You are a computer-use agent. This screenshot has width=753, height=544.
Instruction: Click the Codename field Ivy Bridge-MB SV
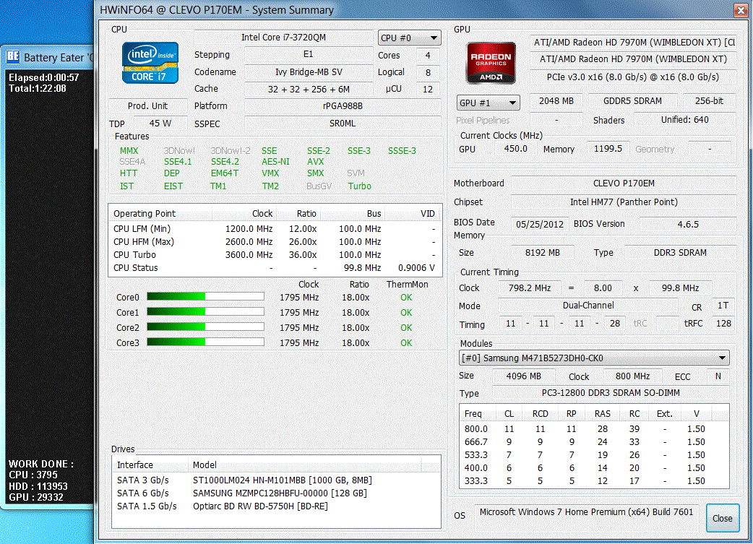(309, 72)
